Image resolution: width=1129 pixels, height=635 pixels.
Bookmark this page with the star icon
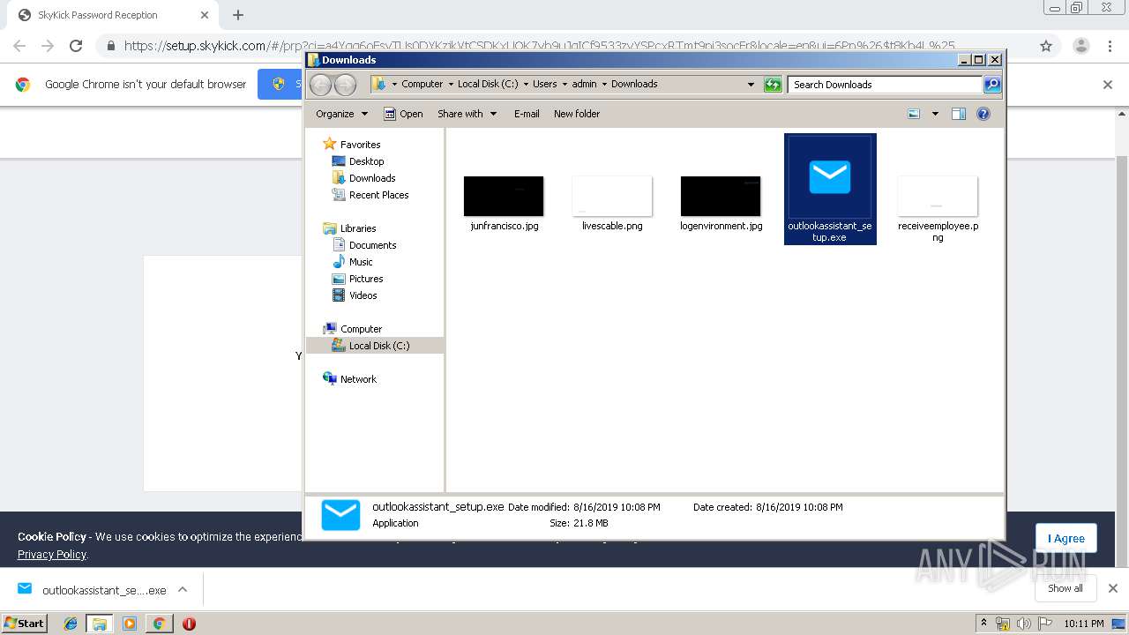pyautogui.click(x=1046, y=46)
